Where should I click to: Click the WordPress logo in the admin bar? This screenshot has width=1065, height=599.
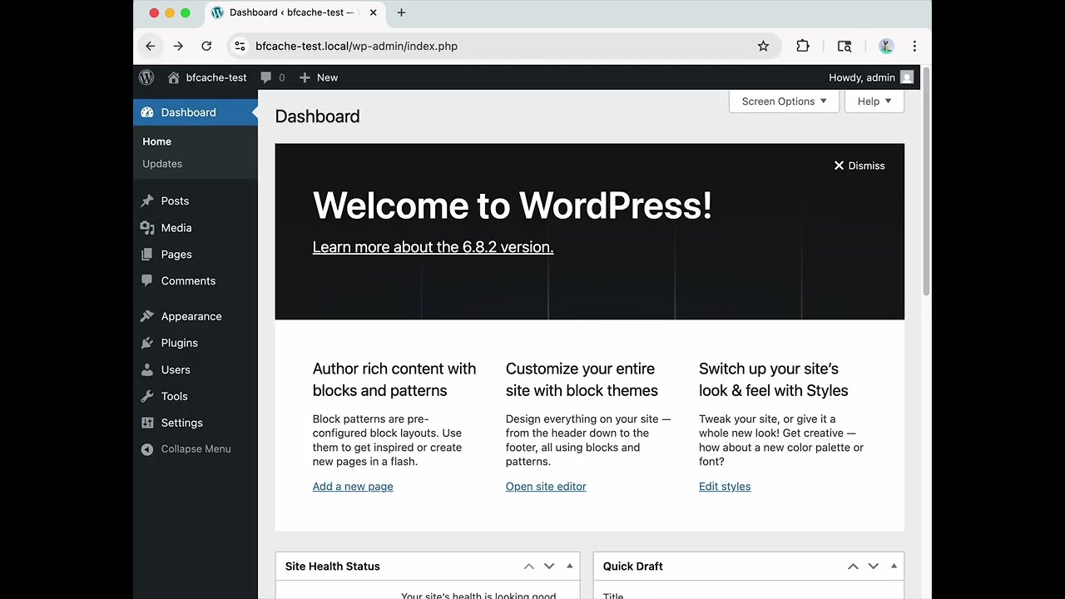click(146, 77)
